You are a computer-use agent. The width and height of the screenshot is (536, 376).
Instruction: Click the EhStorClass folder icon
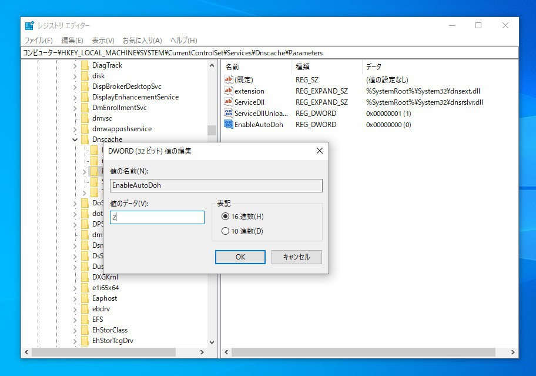pyautogui.click(x=85, y=330)
